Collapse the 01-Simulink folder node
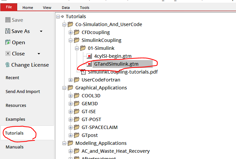236x159 pixels. pos(77,48)
